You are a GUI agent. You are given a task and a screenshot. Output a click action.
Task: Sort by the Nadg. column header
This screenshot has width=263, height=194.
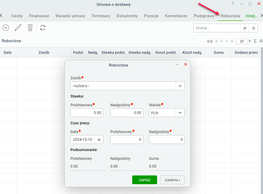pos(93,52)
